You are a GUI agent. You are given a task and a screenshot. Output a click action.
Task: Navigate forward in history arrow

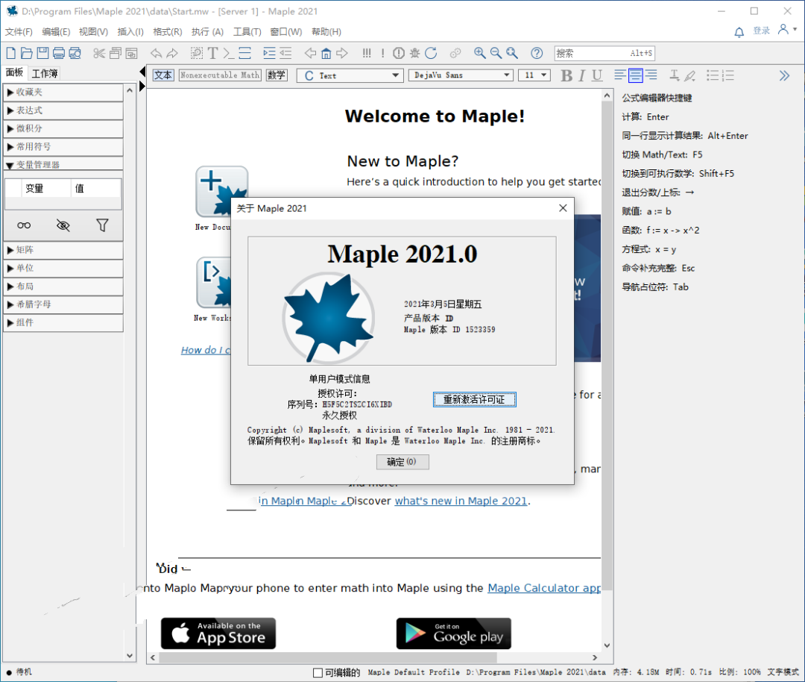(342, 53)
